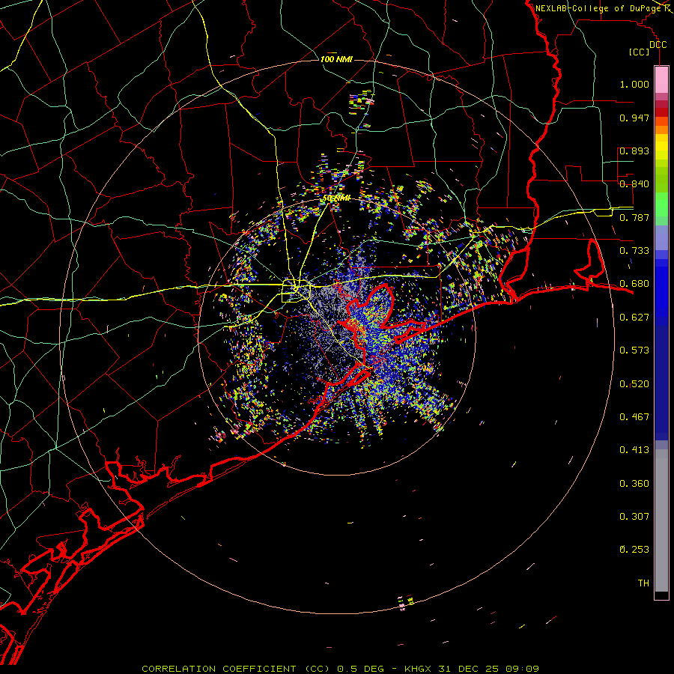Select the 0.520 scale value
This screenshot has width=674, height=674.
point(634,384)
